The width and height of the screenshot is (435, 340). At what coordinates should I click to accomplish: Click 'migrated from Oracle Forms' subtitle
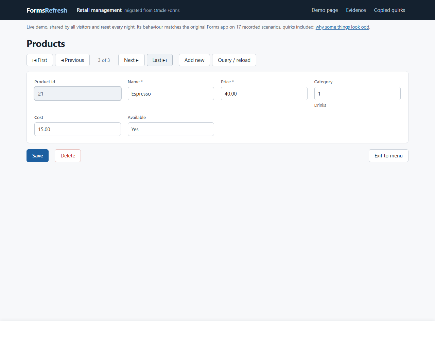point(152,11)
